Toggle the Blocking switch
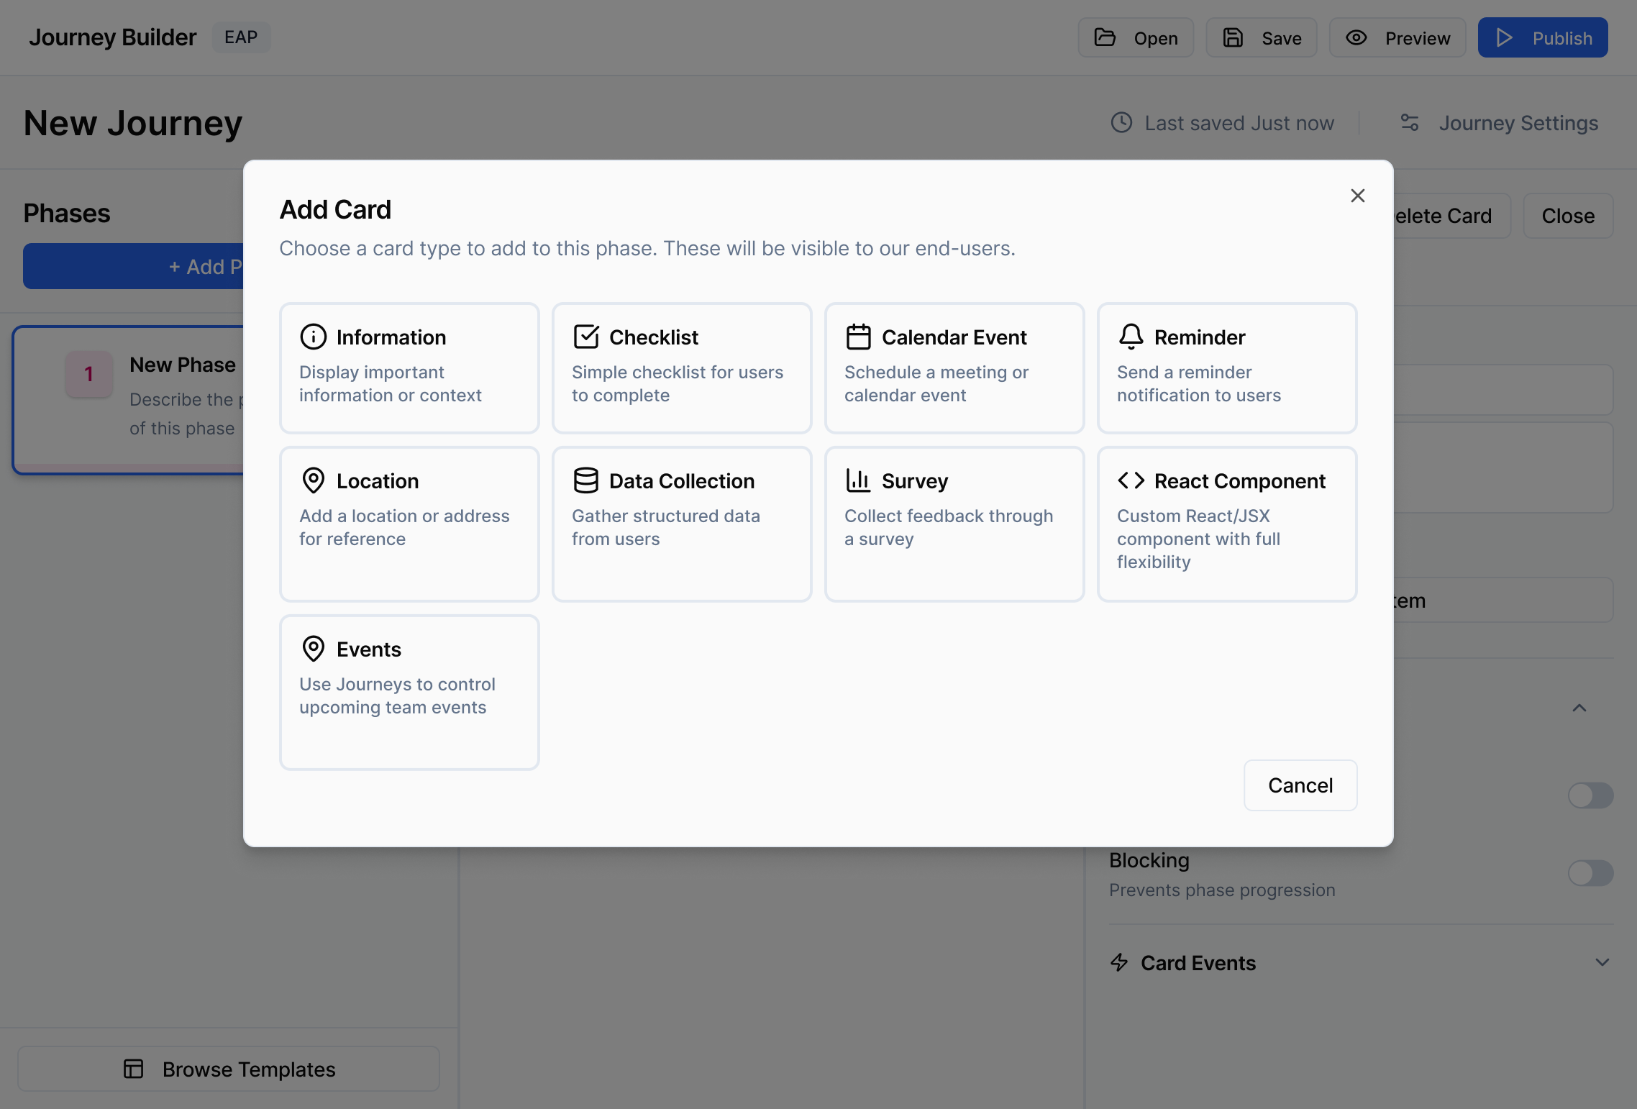 [1590, 873]
